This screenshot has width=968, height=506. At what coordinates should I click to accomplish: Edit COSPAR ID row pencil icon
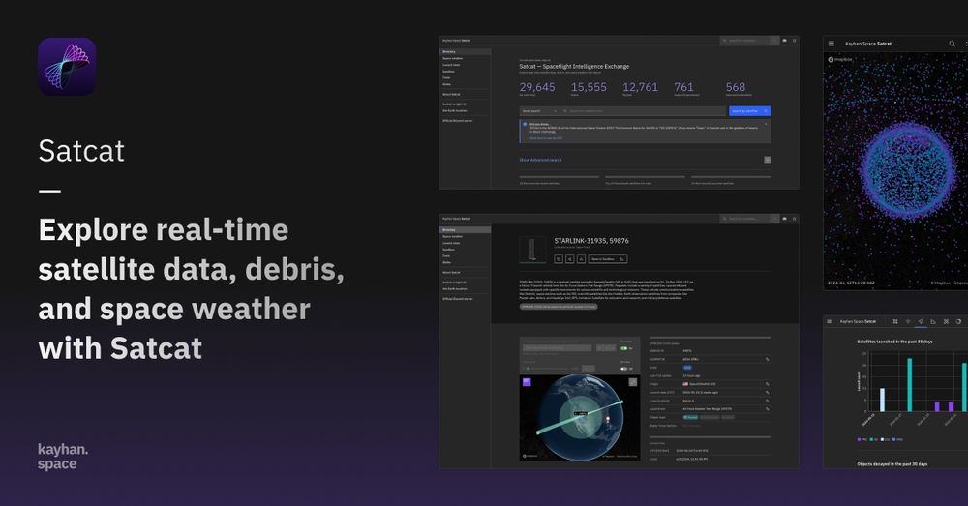click(768, 359)
